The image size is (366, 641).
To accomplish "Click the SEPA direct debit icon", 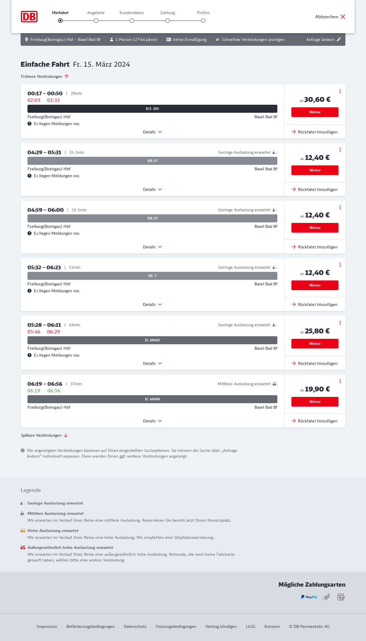I will point(341,597).
